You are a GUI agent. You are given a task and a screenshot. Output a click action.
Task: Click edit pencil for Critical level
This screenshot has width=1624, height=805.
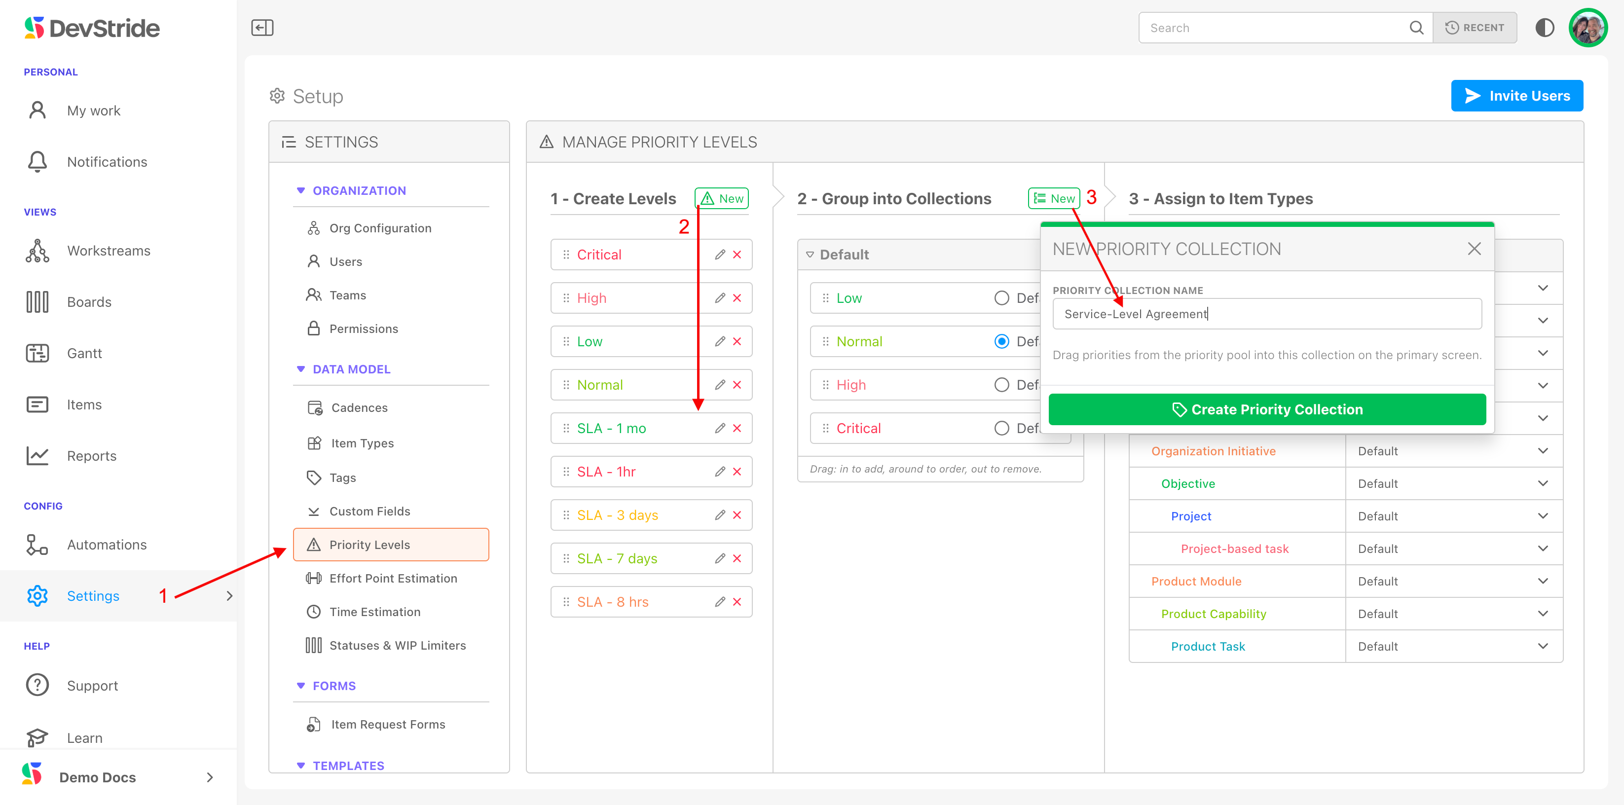(719, 255)
